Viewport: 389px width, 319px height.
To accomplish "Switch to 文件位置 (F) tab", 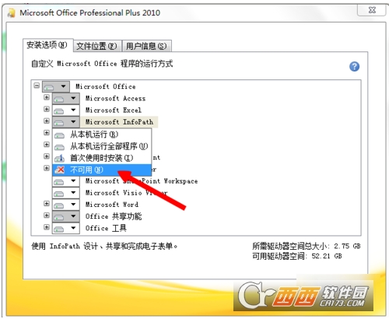I will tap(96, 46).
